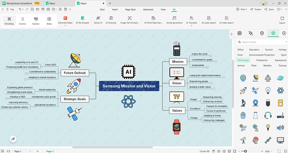
Task: Insert the speaker clipart
Action: [x=280, y=127]
